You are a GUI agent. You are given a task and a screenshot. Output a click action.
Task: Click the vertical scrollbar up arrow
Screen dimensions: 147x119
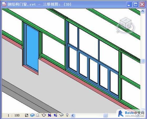143,11
